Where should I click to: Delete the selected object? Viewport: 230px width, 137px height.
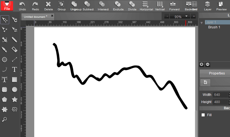pyautogui.click(x=48, y=6)
